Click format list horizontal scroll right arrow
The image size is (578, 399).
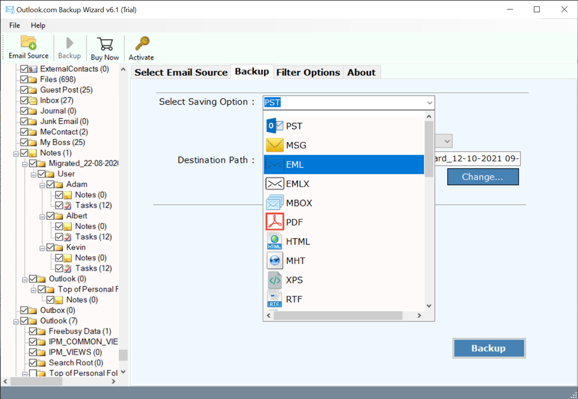pos(418,316)
